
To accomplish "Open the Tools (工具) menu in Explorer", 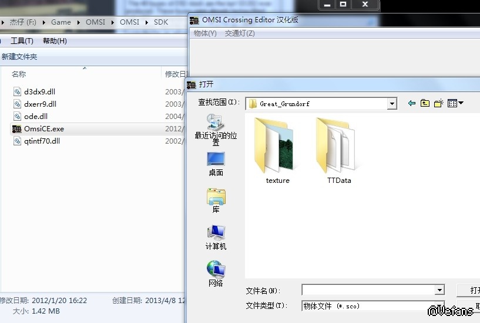I will coord(22,41).
